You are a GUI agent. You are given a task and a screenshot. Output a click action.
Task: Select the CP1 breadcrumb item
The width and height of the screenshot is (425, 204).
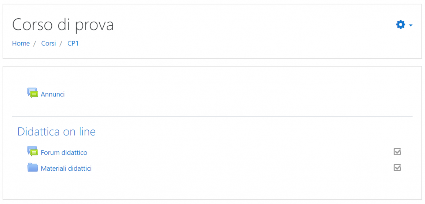pos(73,44)
